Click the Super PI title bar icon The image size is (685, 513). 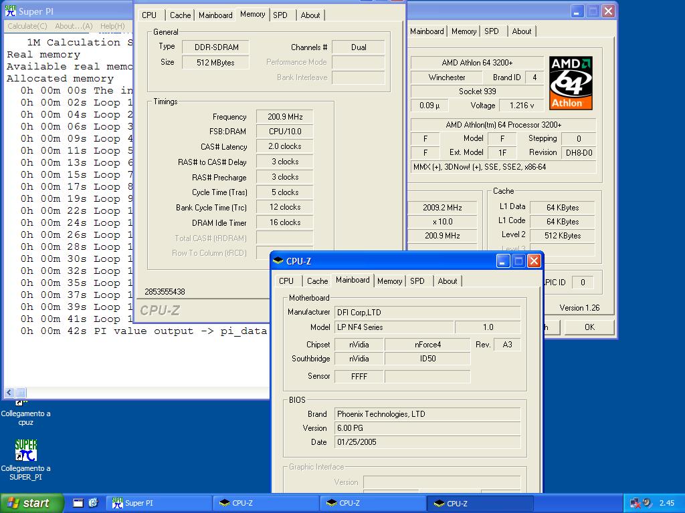pyautogui.click(x=10, y=11)
